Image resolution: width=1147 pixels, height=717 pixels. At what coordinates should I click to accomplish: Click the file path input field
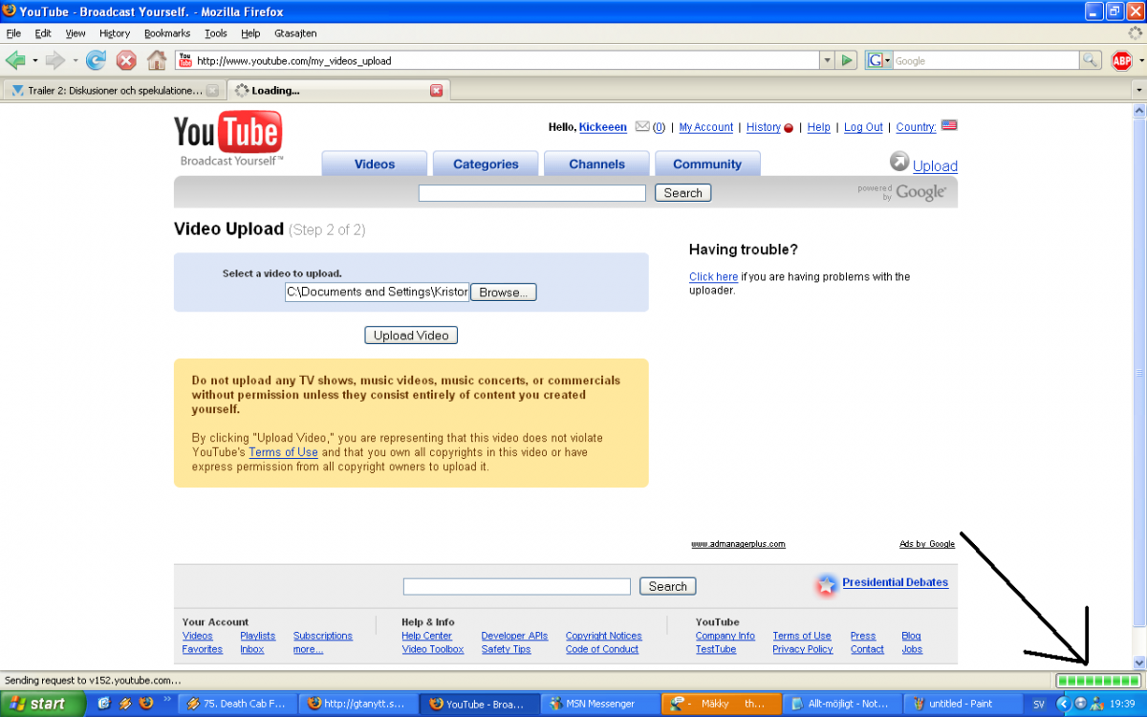[377, 292]
